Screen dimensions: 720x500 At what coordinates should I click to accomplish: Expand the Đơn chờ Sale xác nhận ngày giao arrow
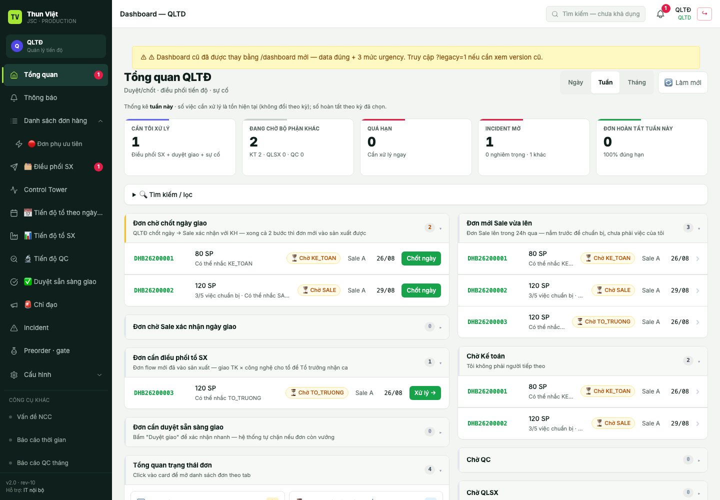coord(440,327)
